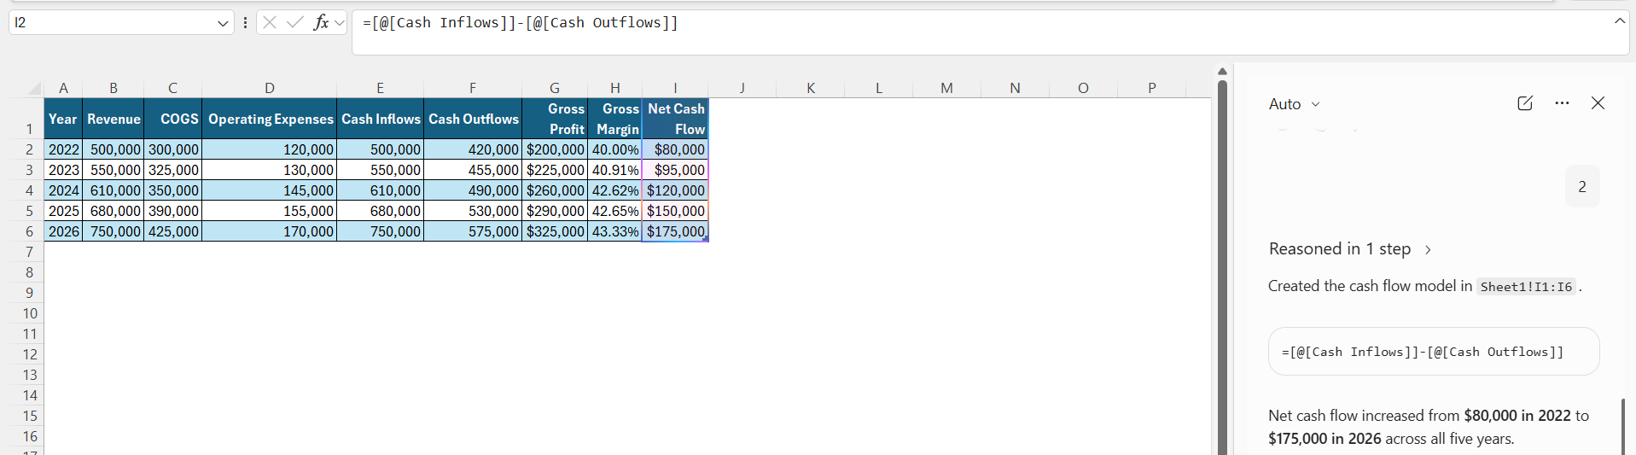Expand the Name Box dropdown
1636x455 pixels.
click(223, 23)
